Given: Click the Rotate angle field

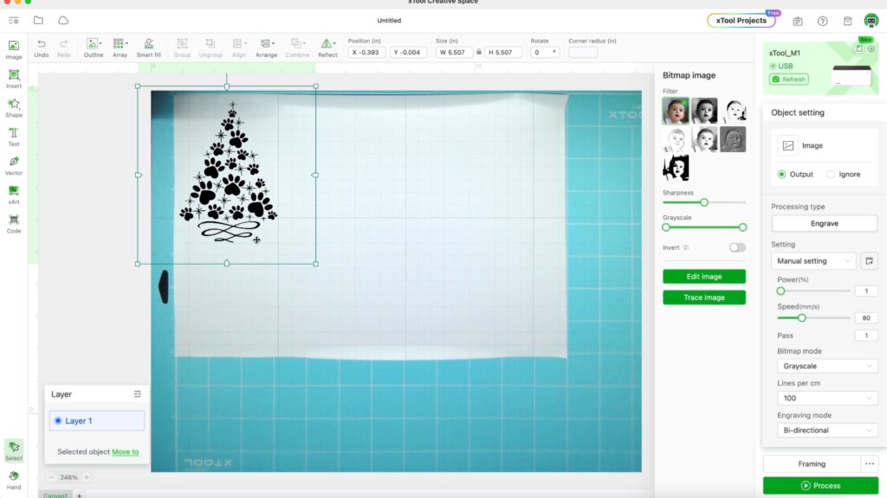Looking at the screenshot, I should pos(546,52).
